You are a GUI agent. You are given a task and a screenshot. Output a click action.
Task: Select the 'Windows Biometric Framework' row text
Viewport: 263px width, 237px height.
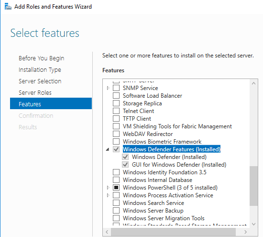click(x=162, y=142)
